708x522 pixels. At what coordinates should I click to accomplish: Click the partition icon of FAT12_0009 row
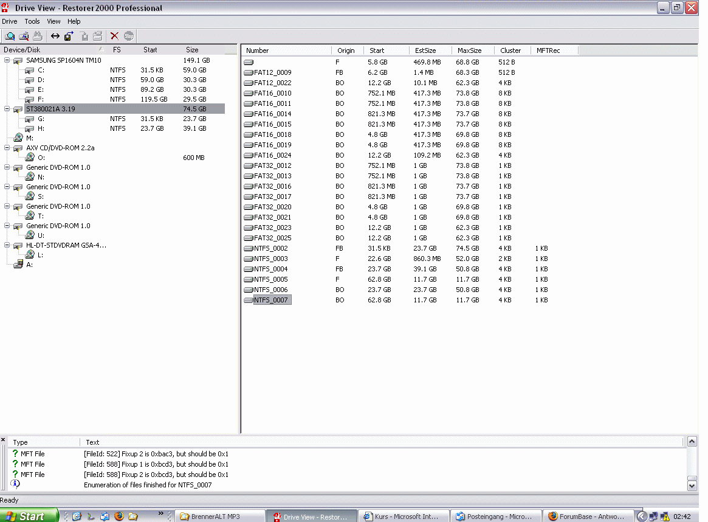(x=249, y=72)
